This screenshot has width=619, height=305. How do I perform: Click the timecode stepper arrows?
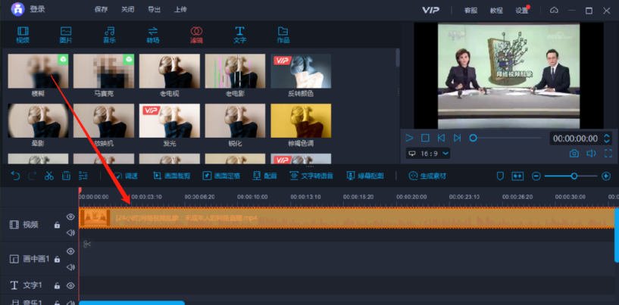pyautogui.click(x=606, y=138)
